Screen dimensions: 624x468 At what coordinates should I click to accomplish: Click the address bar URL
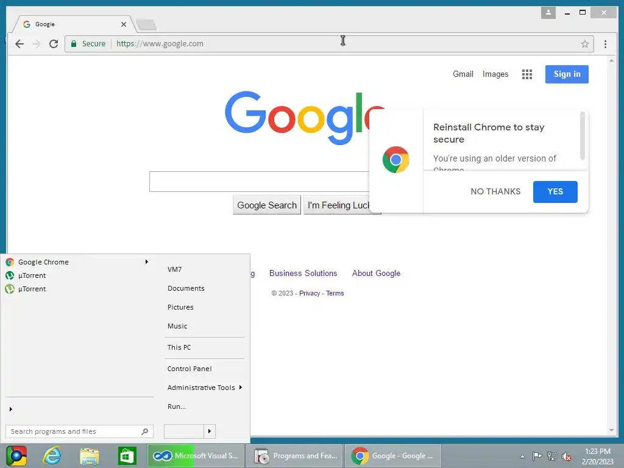click(160, 44)
